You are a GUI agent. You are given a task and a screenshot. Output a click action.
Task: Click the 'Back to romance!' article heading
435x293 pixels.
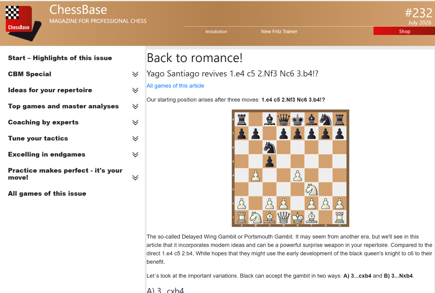point(194,58)
